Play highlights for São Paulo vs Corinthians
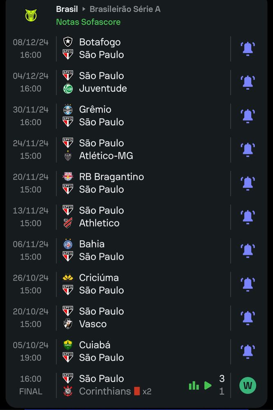Image resolution: width=273 pixels, height=410 pixels. coord(208,385)
